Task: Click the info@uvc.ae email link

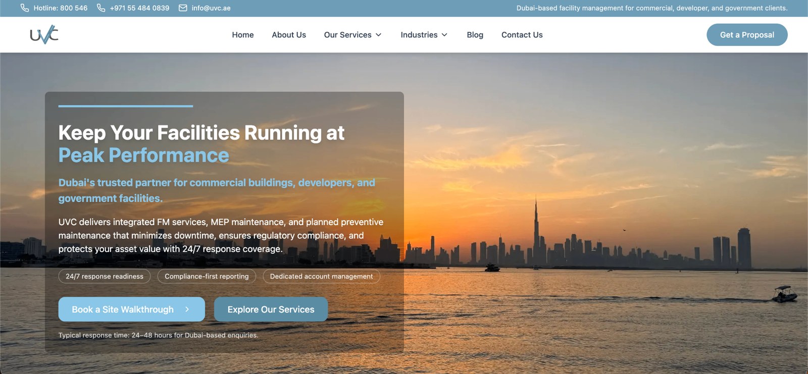Action: point(205,8)
